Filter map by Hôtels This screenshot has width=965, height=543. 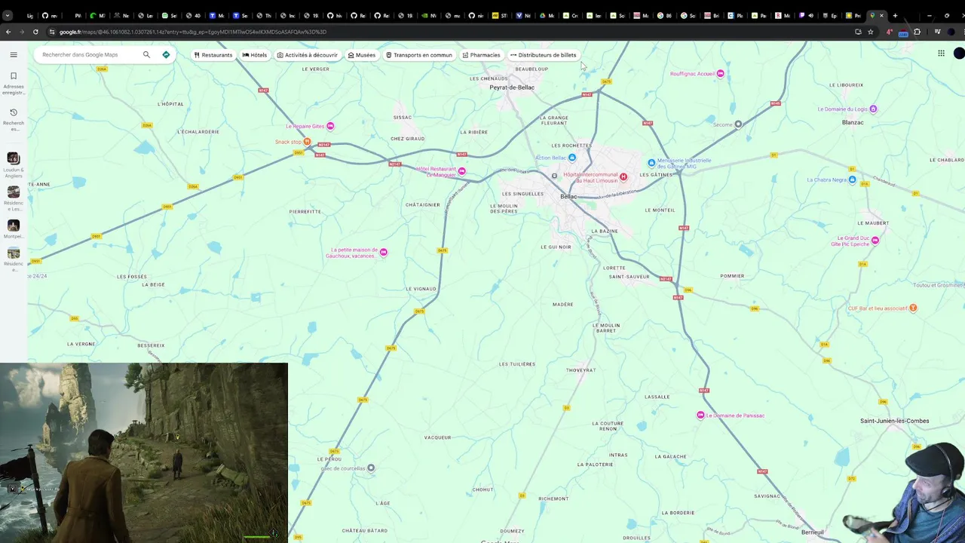click(x=255, y=55)
